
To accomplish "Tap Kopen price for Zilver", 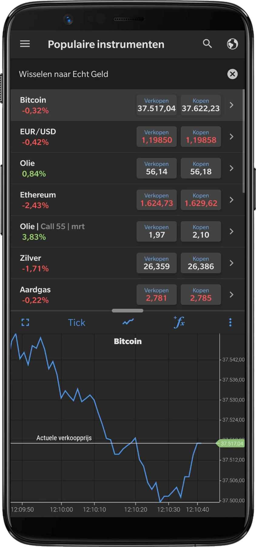I will click(201, 263).
